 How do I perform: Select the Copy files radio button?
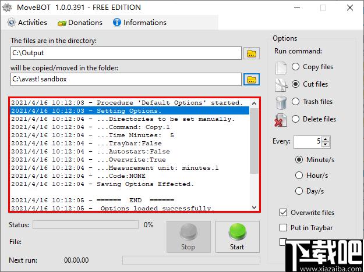click(x=295, y=67)
